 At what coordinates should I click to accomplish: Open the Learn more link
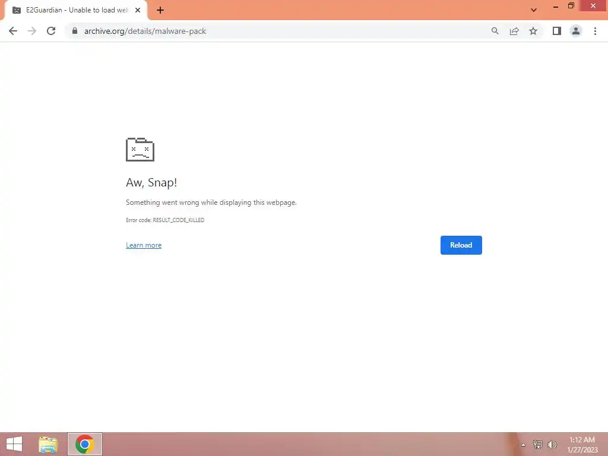click(x=144, y=245)
